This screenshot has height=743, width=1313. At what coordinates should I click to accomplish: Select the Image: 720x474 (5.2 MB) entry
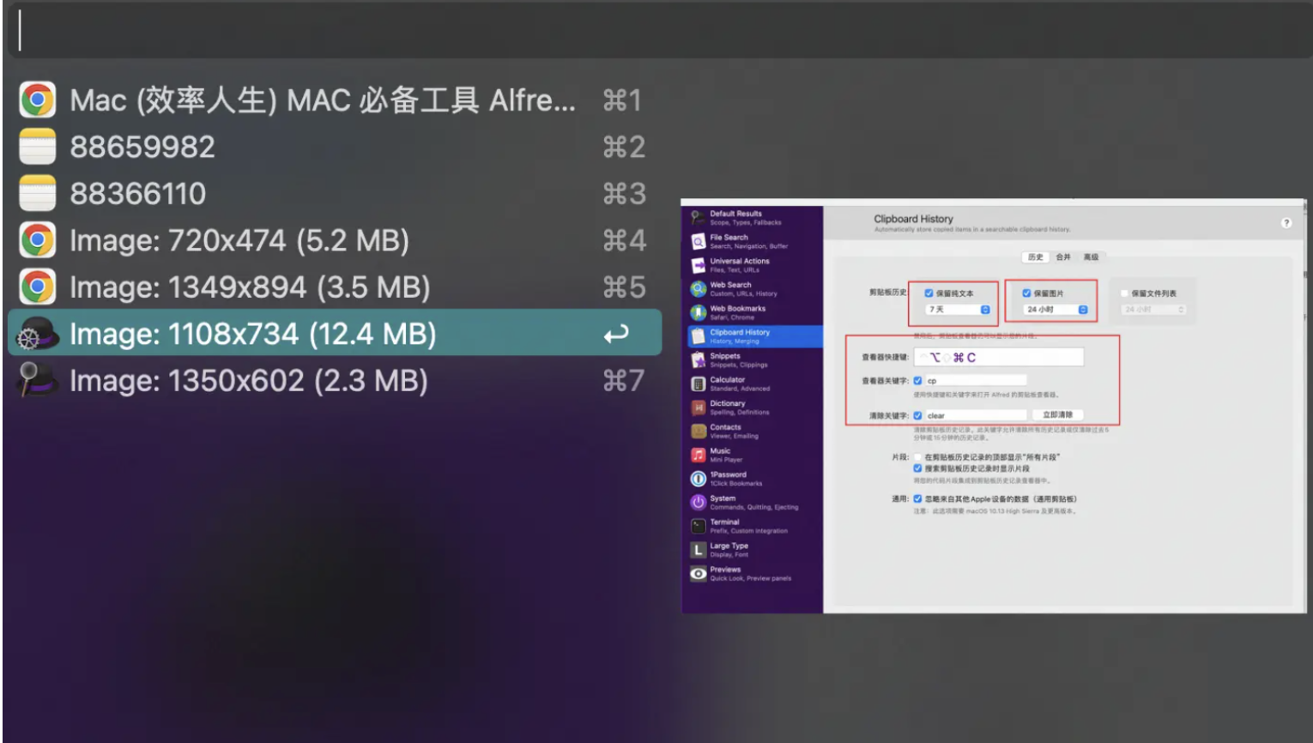[x=335, y=240]
